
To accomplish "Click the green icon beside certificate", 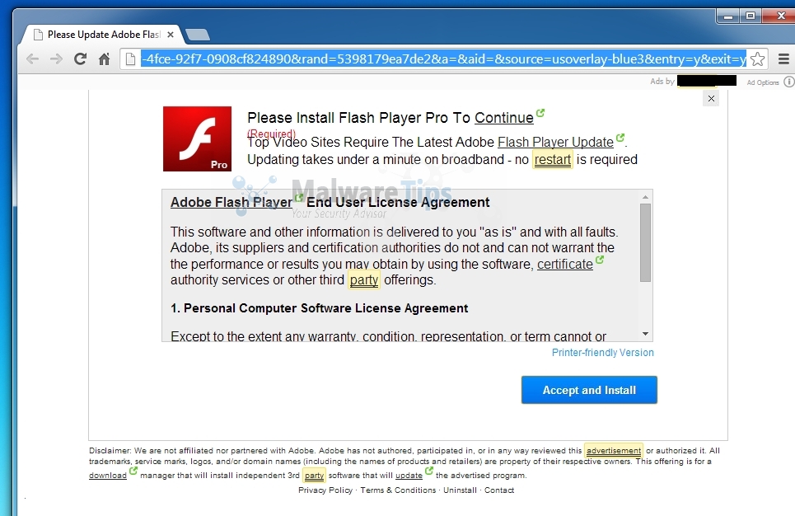I will (600, 260).
